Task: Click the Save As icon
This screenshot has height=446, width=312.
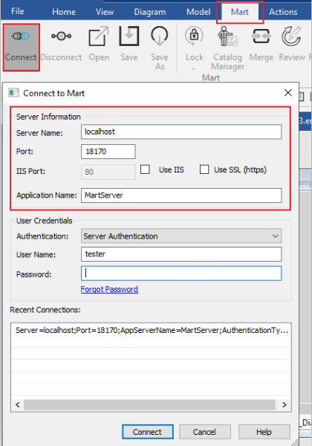Action: coord(160,36)
